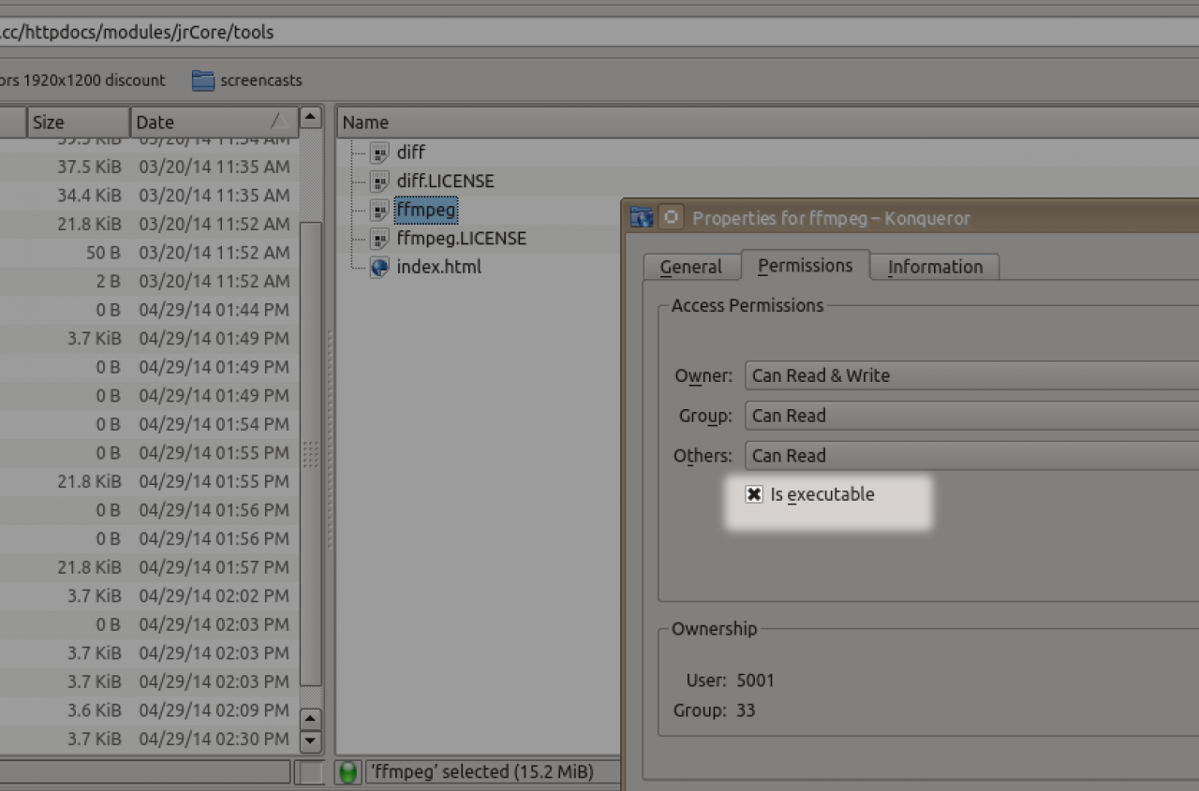Click the ffmpeg.LICENSE file icon
Screen dimensions: 1199x791
pos(379,239)
